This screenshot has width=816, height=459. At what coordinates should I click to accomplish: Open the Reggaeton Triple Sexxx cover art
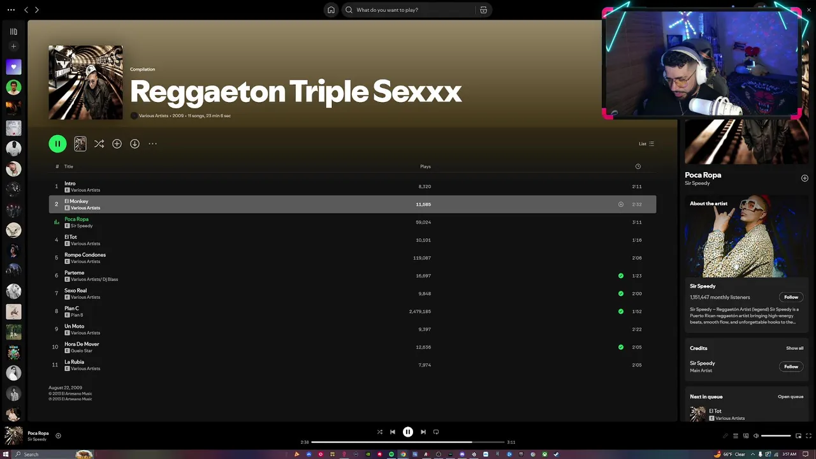tap(85, 82)
